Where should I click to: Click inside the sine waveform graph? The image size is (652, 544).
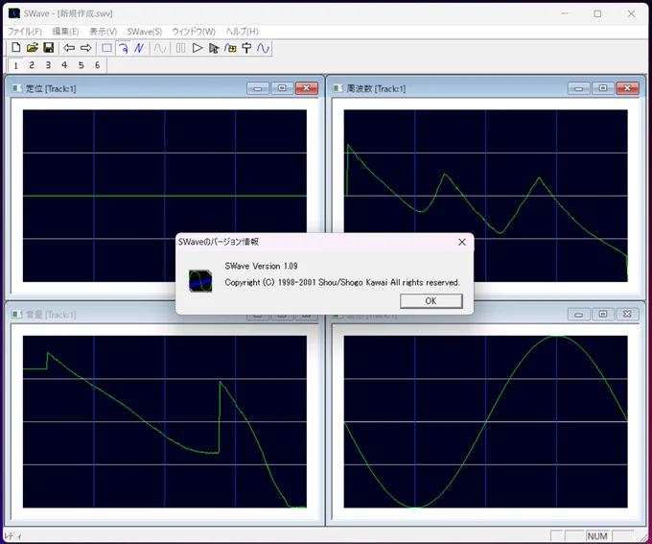tap(486, 421)
